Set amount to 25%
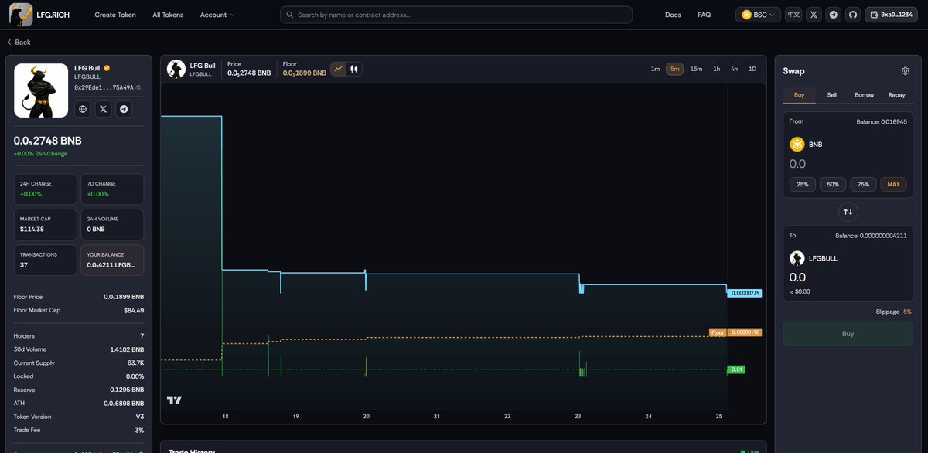 803,184
